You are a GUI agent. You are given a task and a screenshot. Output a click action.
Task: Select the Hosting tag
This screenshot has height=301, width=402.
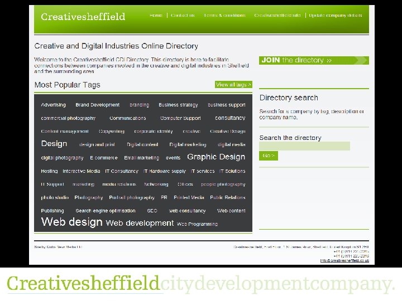(x=49, y=171)
